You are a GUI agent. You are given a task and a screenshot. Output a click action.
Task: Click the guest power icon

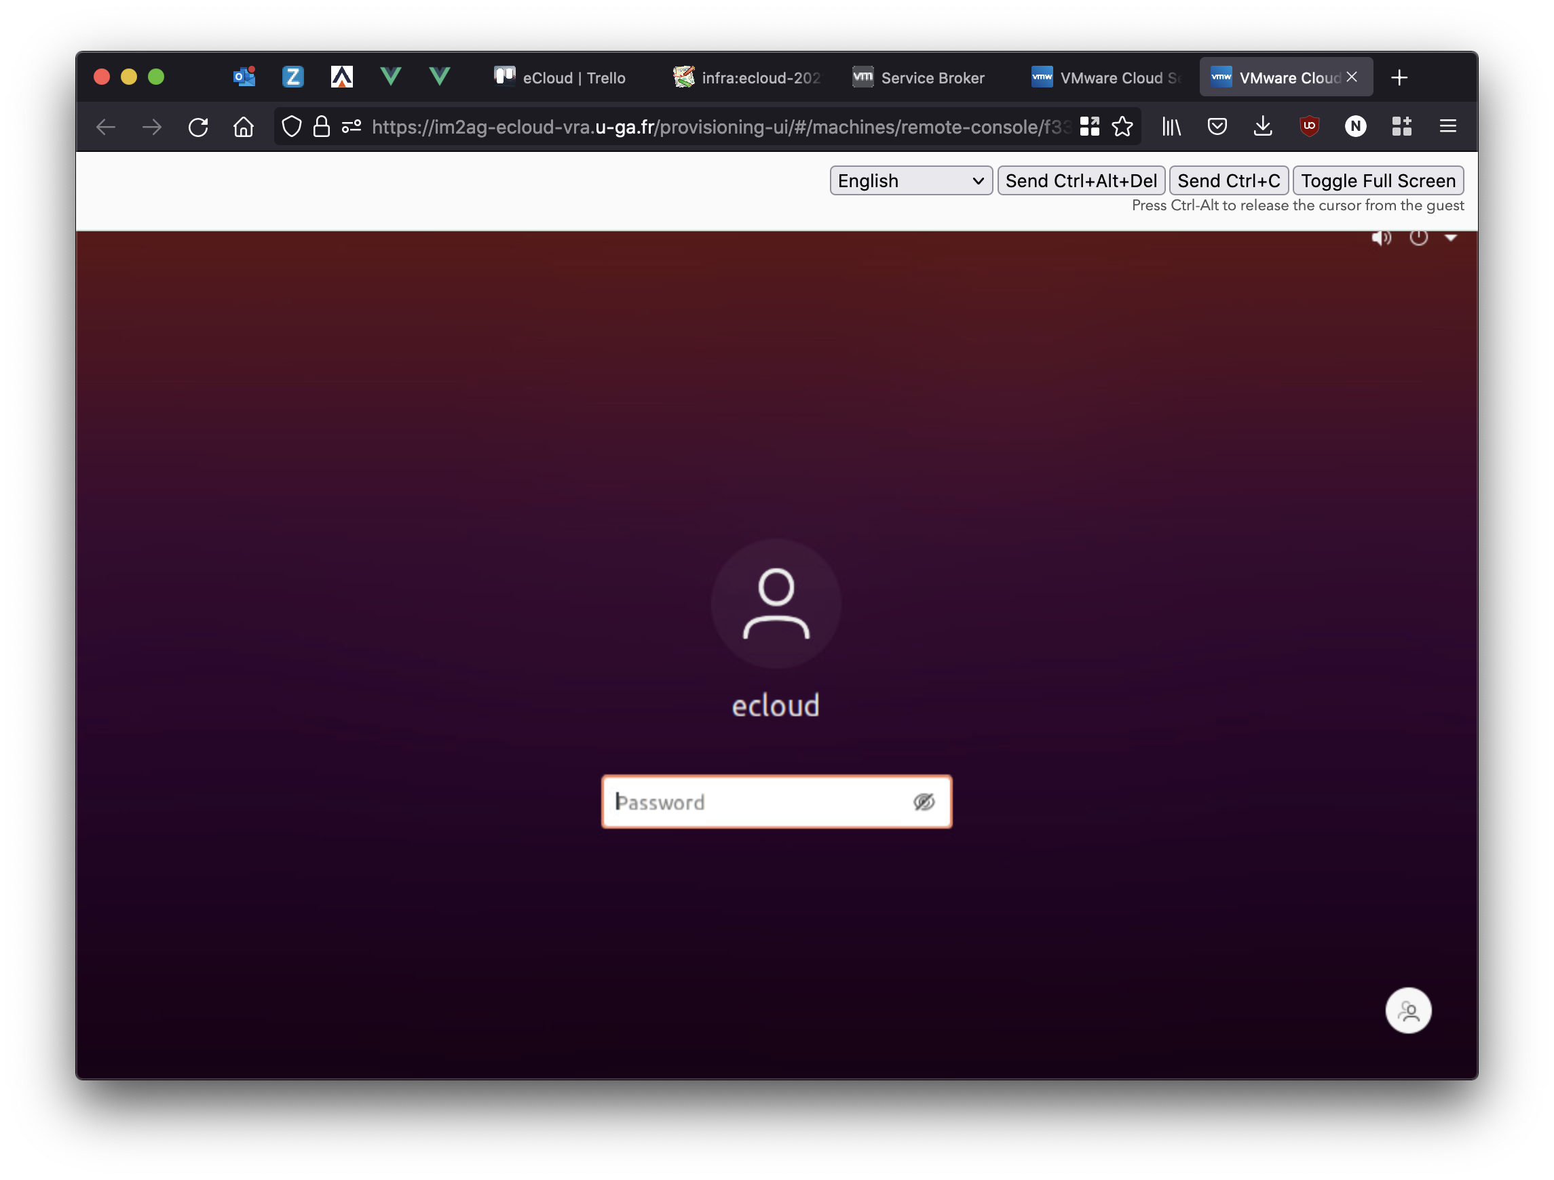[x=1418, y=237]
